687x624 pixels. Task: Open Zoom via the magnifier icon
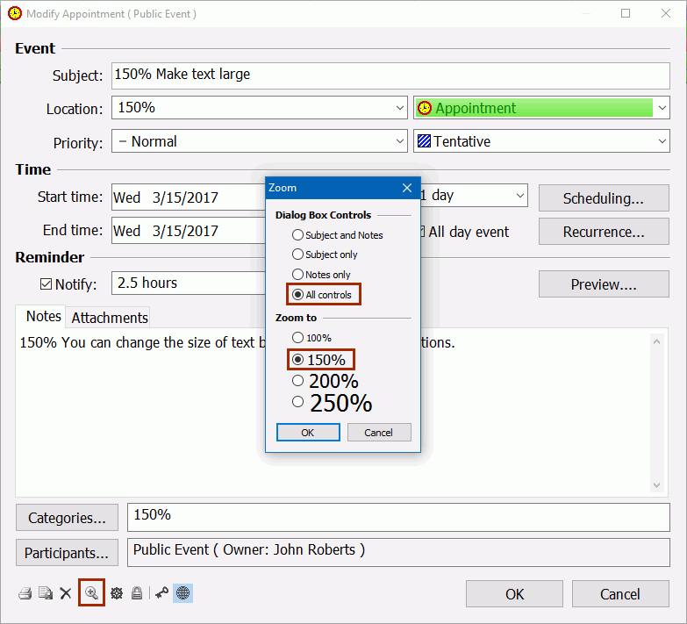click(x=91, y=593)
